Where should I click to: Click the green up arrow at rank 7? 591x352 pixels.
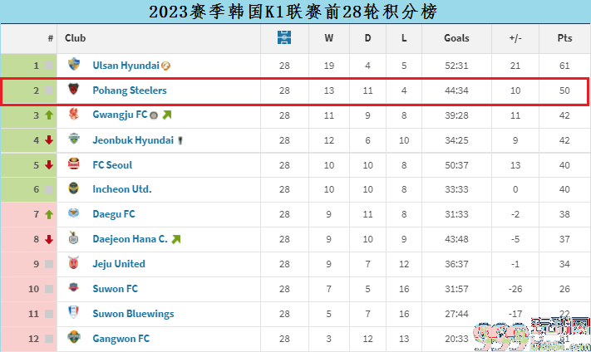[49, 214]
